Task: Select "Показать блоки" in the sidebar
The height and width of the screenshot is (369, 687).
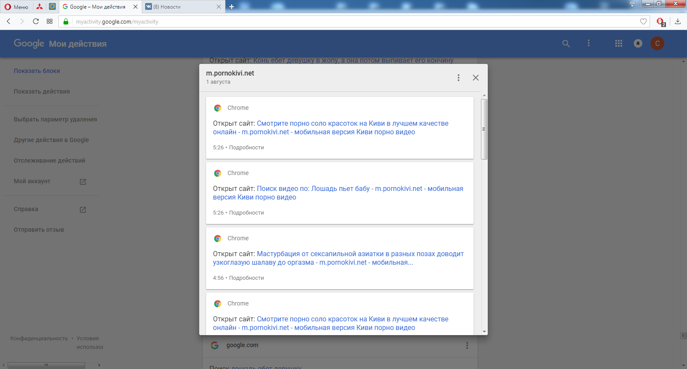Action: [37, 71]
